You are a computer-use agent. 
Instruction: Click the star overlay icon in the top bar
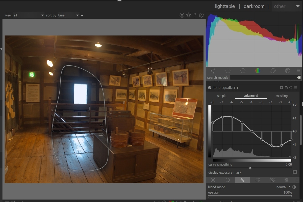(x=188, y=15)
